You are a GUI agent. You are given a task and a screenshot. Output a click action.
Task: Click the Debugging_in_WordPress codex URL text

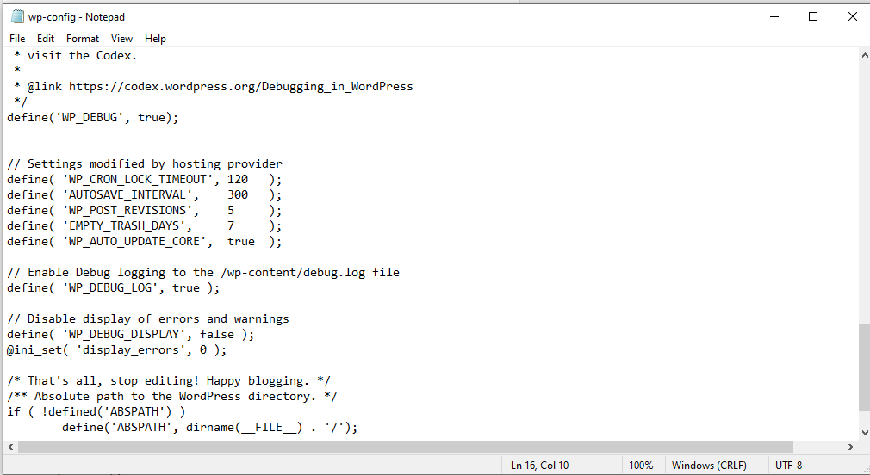(x=241, y=86)
